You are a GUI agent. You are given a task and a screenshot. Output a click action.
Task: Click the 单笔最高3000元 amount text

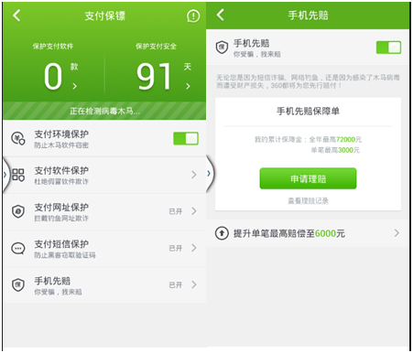pyautogui.click(x=335, y=150)
